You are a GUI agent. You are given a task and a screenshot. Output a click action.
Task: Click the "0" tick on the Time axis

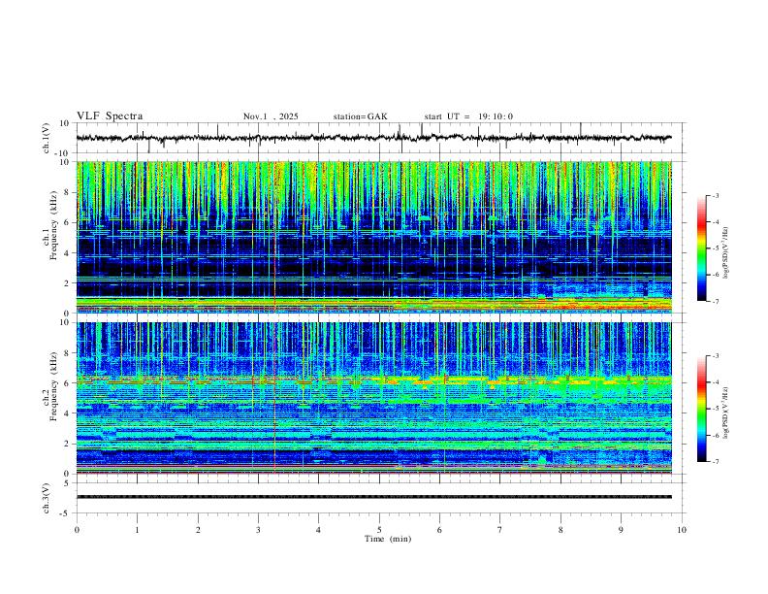[x=77, y=530]
